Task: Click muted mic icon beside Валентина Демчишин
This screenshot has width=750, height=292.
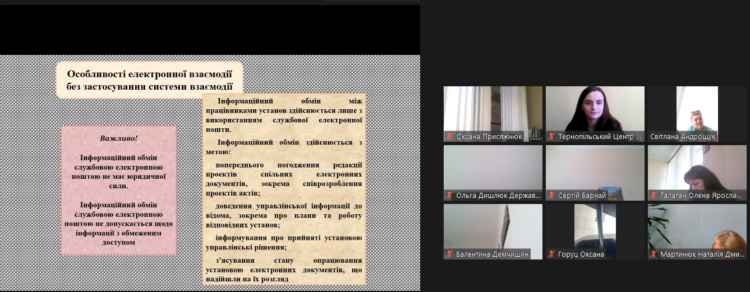Action: 449,254
